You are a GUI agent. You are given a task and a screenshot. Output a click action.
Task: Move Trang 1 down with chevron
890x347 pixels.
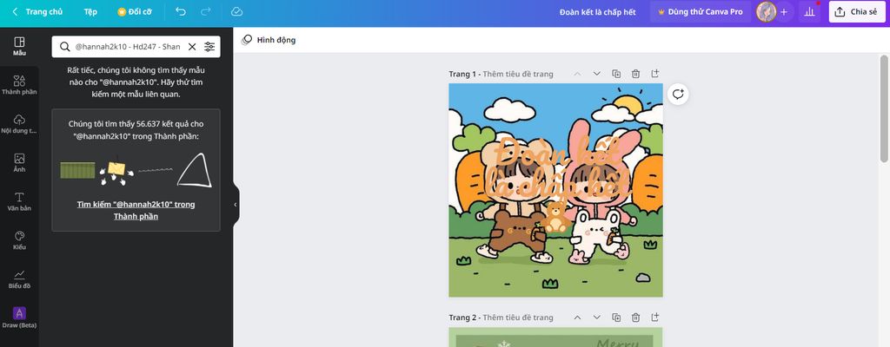click(x=596, y=74)
